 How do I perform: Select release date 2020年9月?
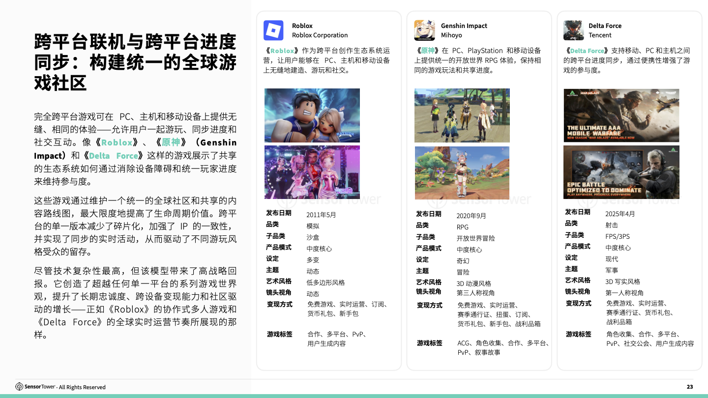tap(472, 216)
